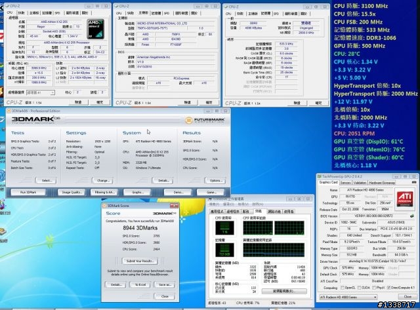The image size is (420, 310).
Task: Click the ATI Radeon logo in GPU-Z
Action: (405, 199)
